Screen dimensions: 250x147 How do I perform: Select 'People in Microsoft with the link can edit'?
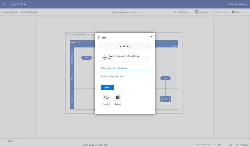click(125, 57)
